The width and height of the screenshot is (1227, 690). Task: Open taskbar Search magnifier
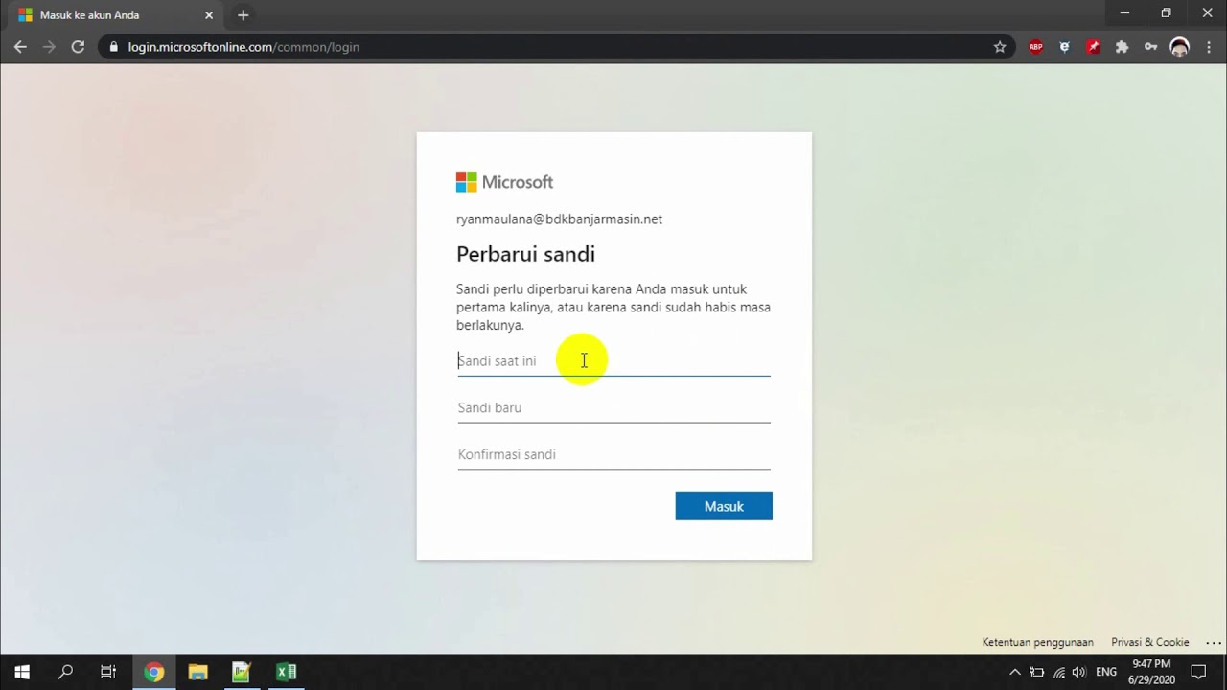click(x=65, y=672)
